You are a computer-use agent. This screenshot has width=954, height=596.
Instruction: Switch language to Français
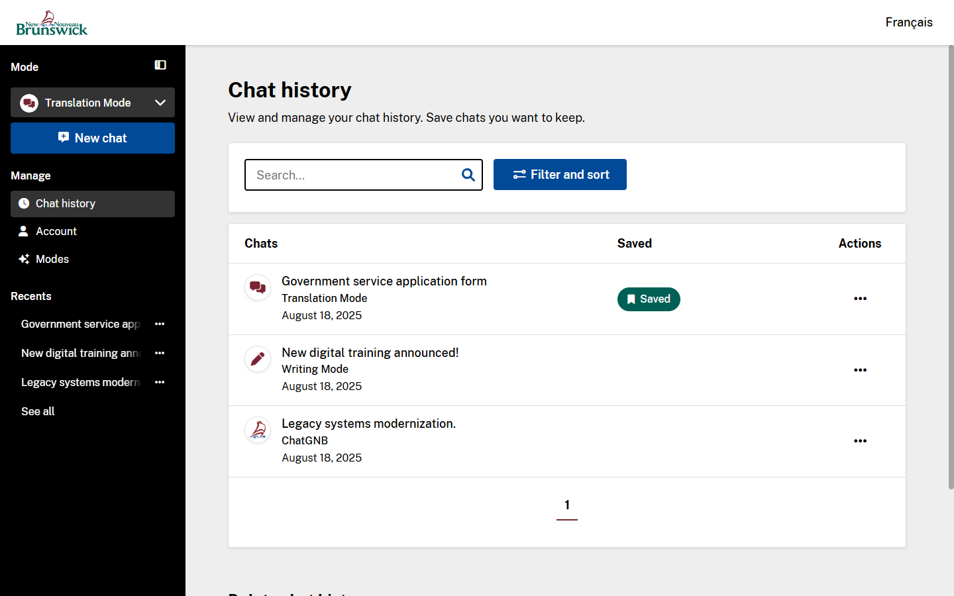pos(908,23)
